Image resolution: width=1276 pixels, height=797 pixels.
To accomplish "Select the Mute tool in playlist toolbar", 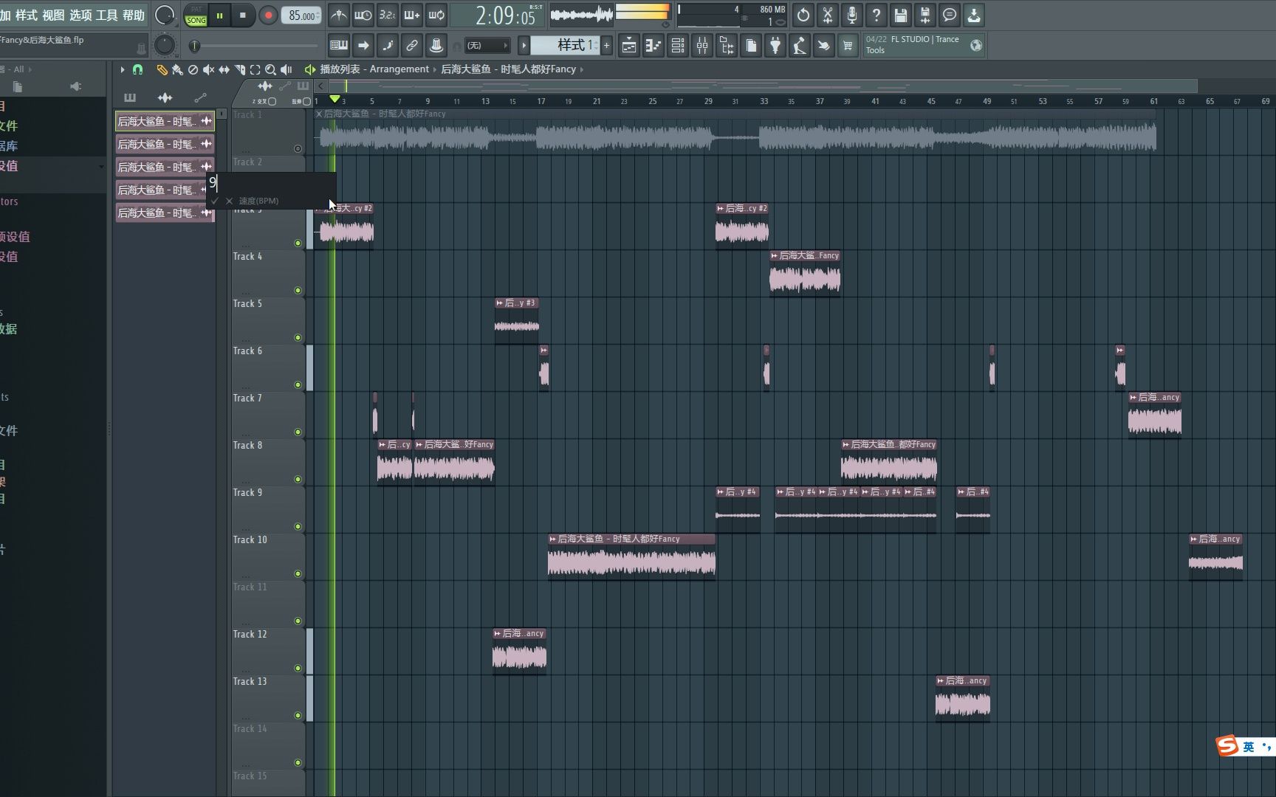I will [208, 69].
